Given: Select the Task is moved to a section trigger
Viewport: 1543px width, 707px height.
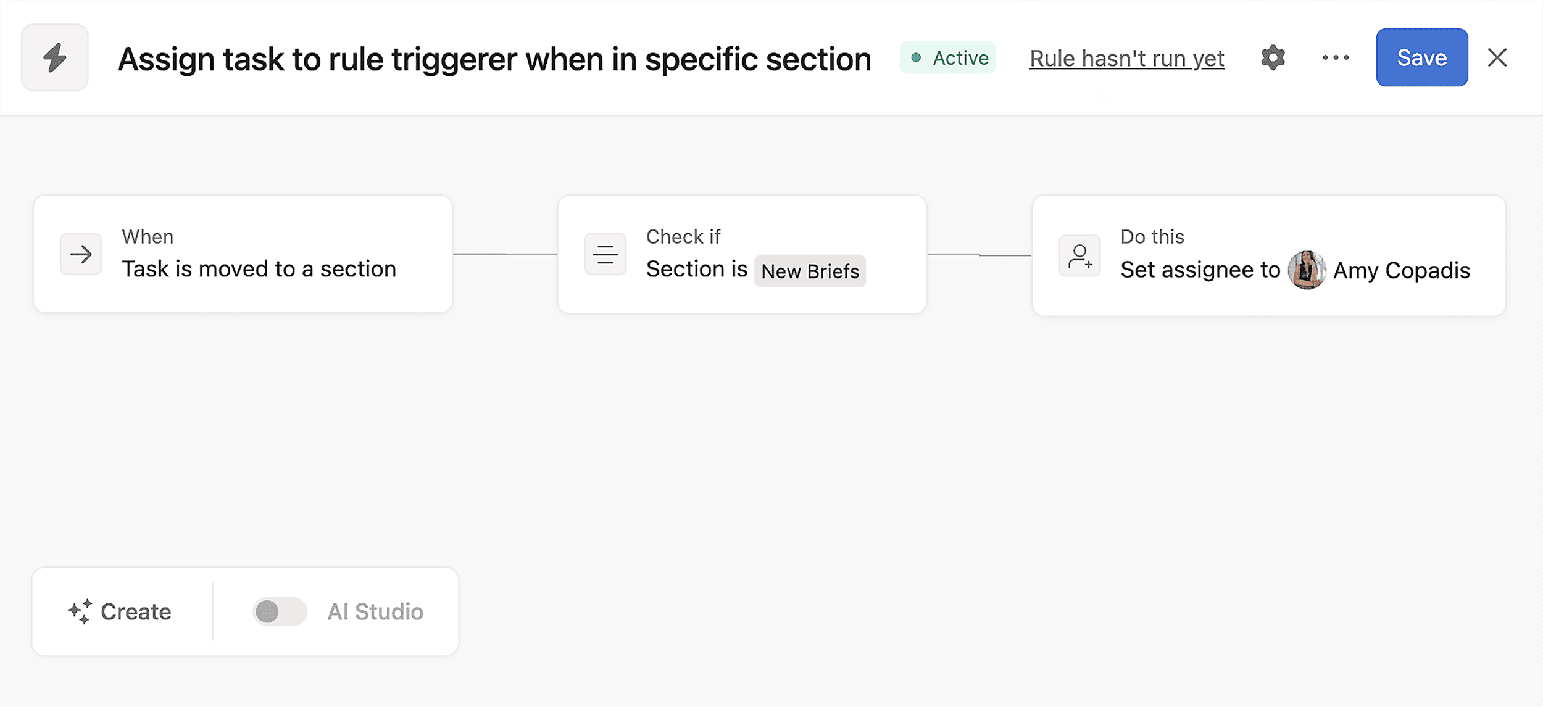Looking at the screenshot, I should [x=258, y=268].
